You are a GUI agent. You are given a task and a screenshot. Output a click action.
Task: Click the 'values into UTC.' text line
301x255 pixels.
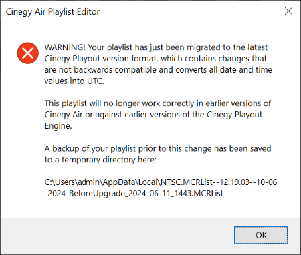pos(74,81)
